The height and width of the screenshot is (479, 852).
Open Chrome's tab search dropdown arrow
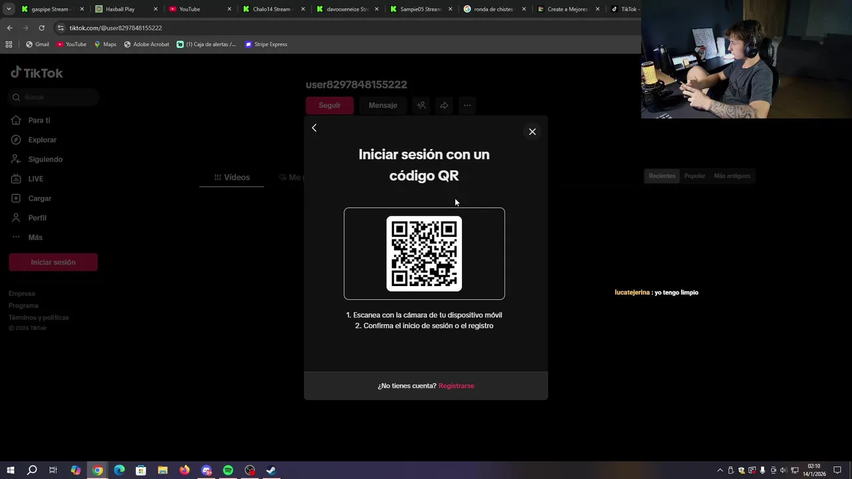pyautogui.click(x=9, y=9)
